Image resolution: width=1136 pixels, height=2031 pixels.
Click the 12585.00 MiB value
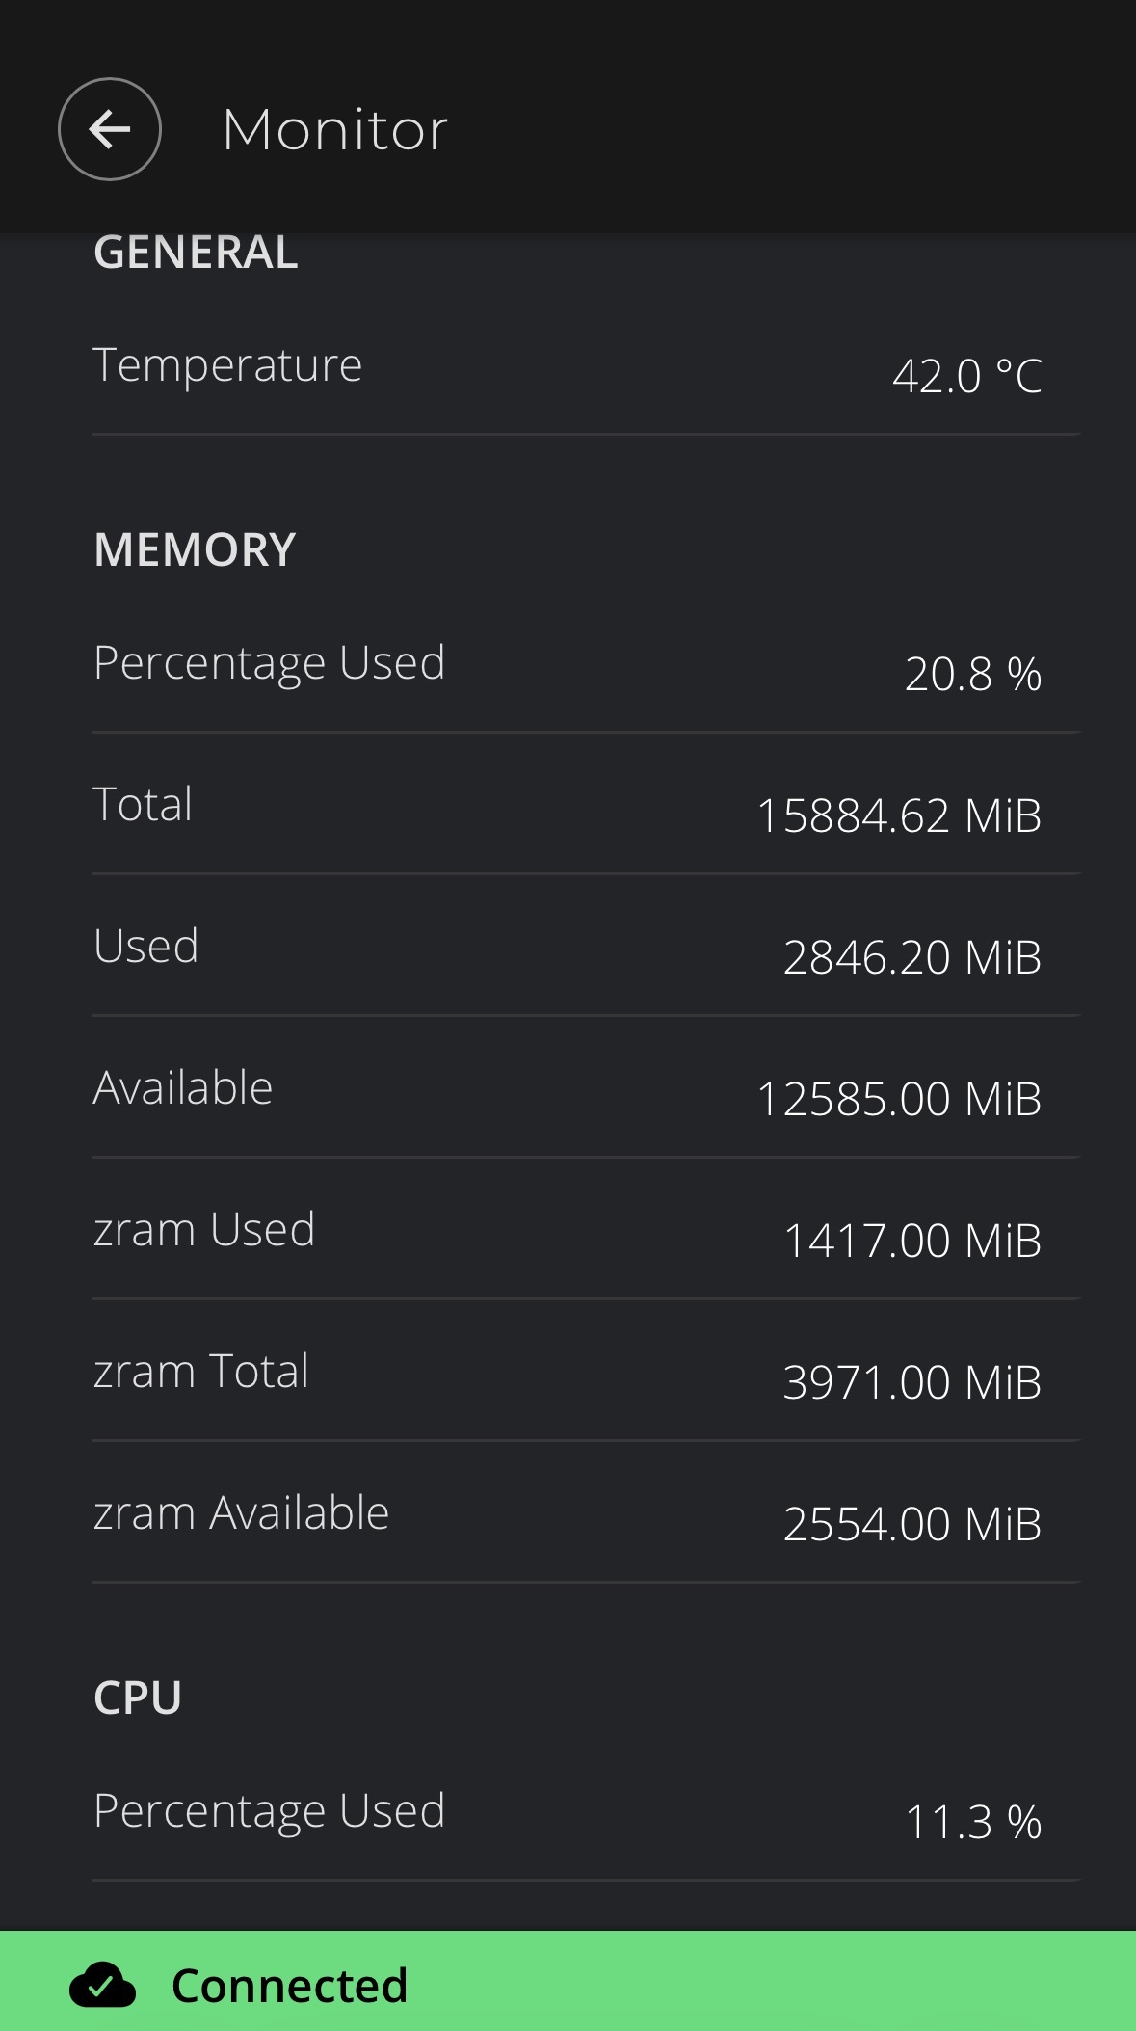(x=898, y=1099)
